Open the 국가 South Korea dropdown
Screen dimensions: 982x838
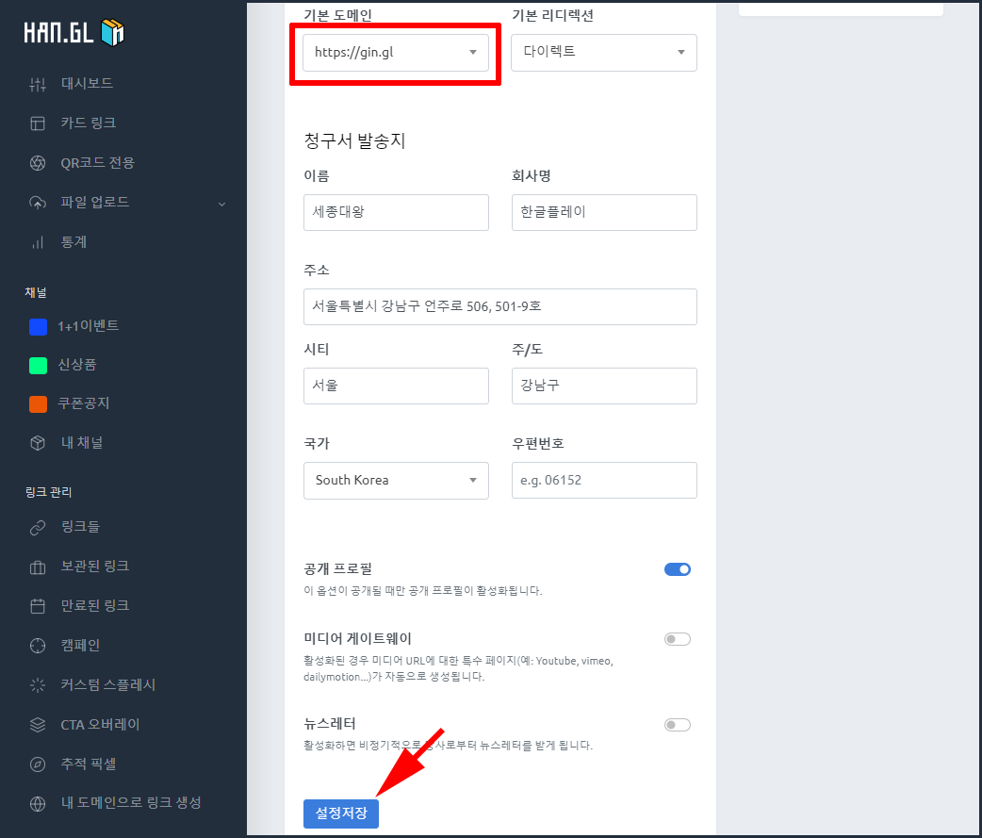396,481
